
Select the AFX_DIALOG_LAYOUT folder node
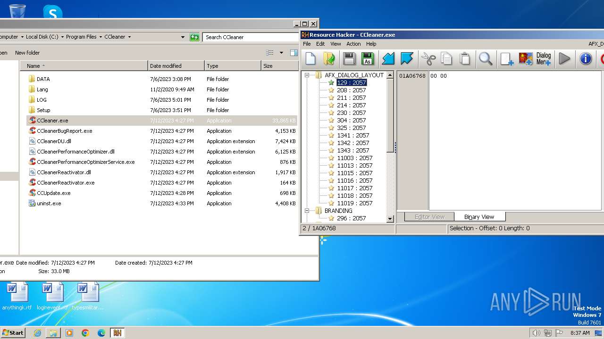[x=354, y=75]
